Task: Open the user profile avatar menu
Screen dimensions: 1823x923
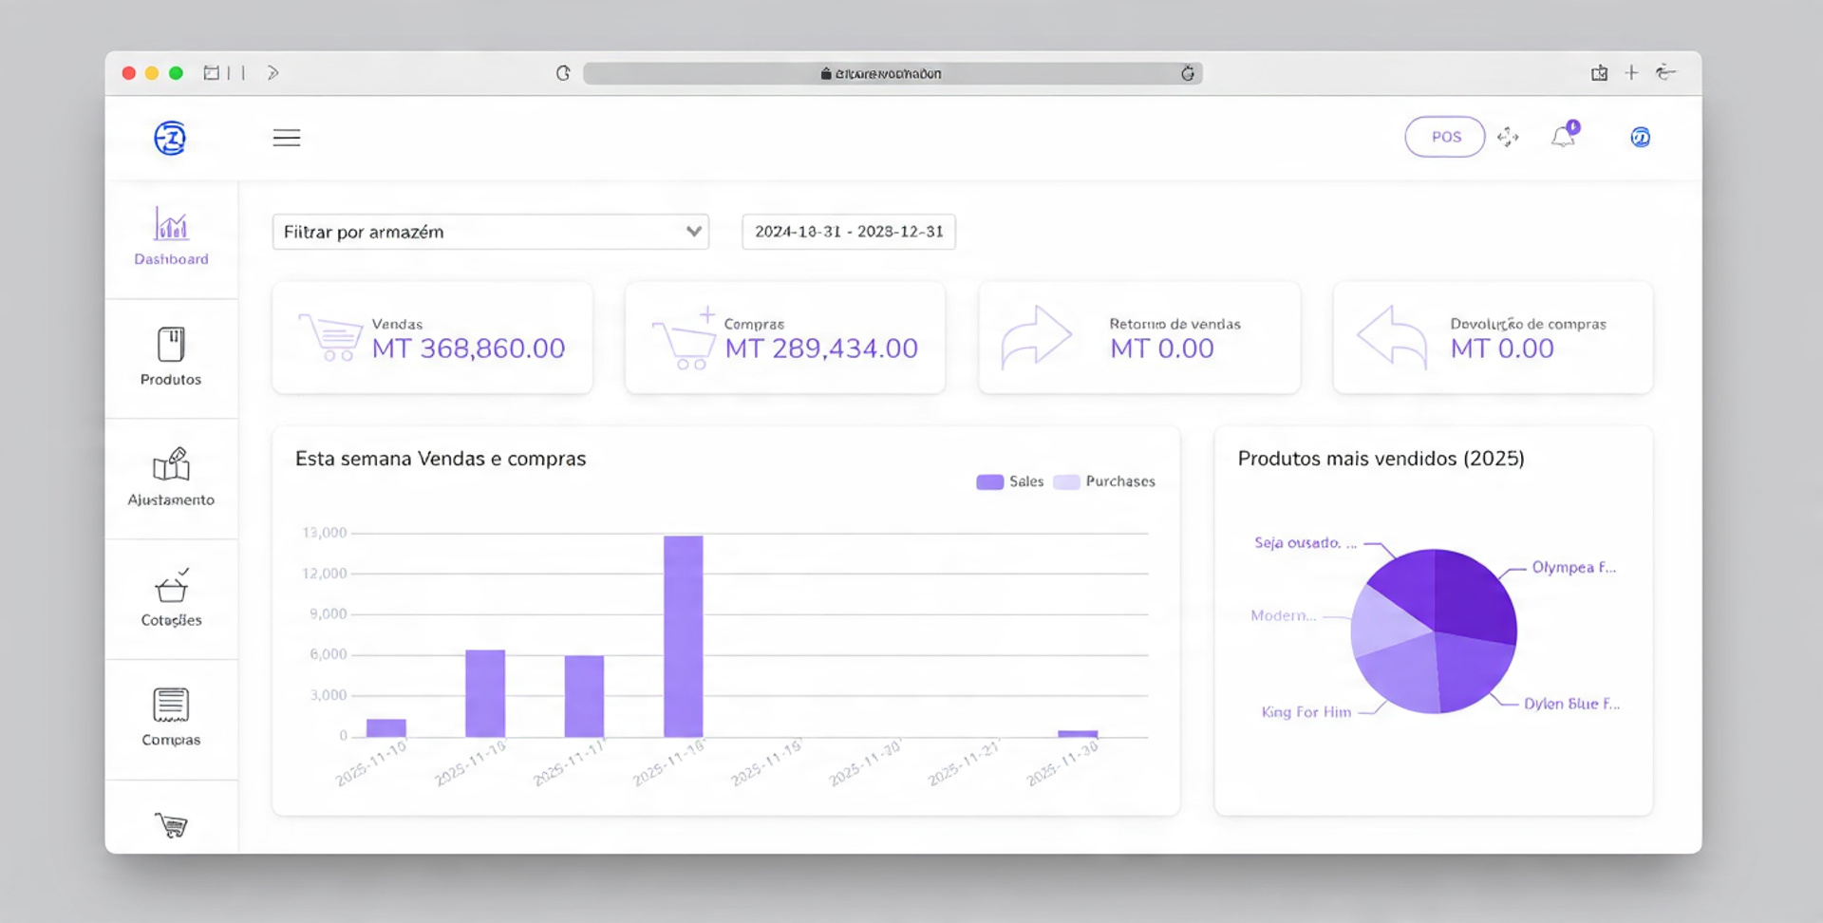Action: [1640, 137]
